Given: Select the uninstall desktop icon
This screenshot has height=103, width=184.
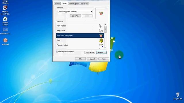Looking at the screenshot, I should click(x=5, y=42).
